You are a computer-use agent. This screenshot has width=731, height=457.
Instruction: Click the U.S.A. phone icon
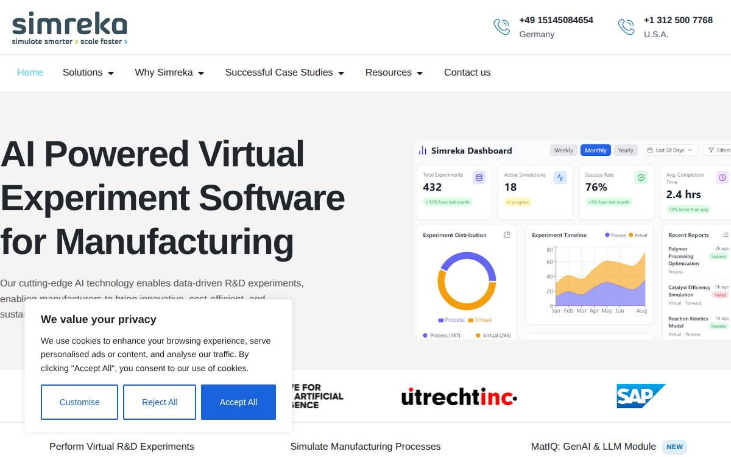tap(626, 27)
